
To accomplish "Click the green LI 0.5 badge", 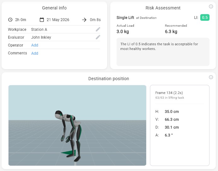I will (205, 18).
